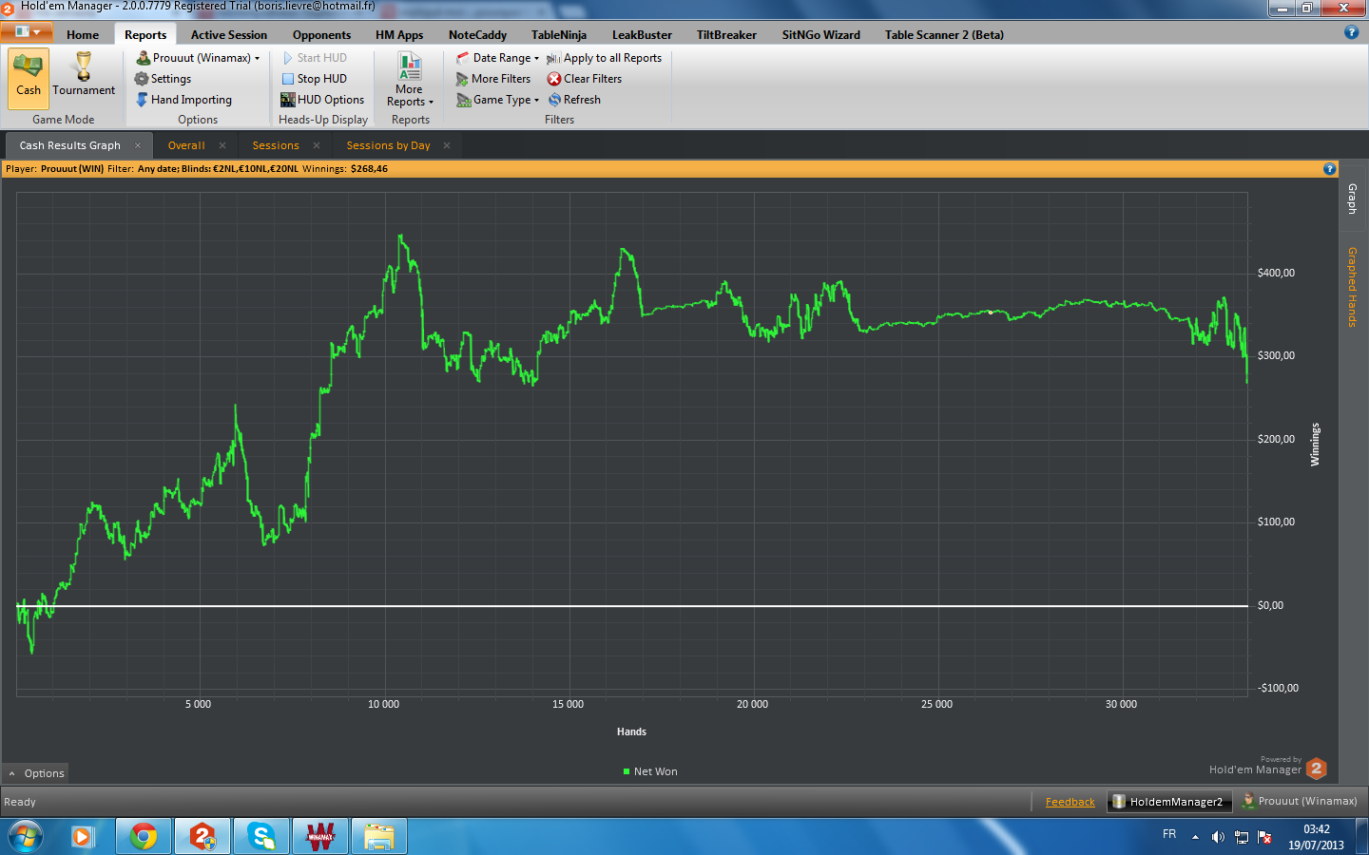Select Cash game mode icon
The height and width of the screenshot is (855, 1369).
pos(29,67)
